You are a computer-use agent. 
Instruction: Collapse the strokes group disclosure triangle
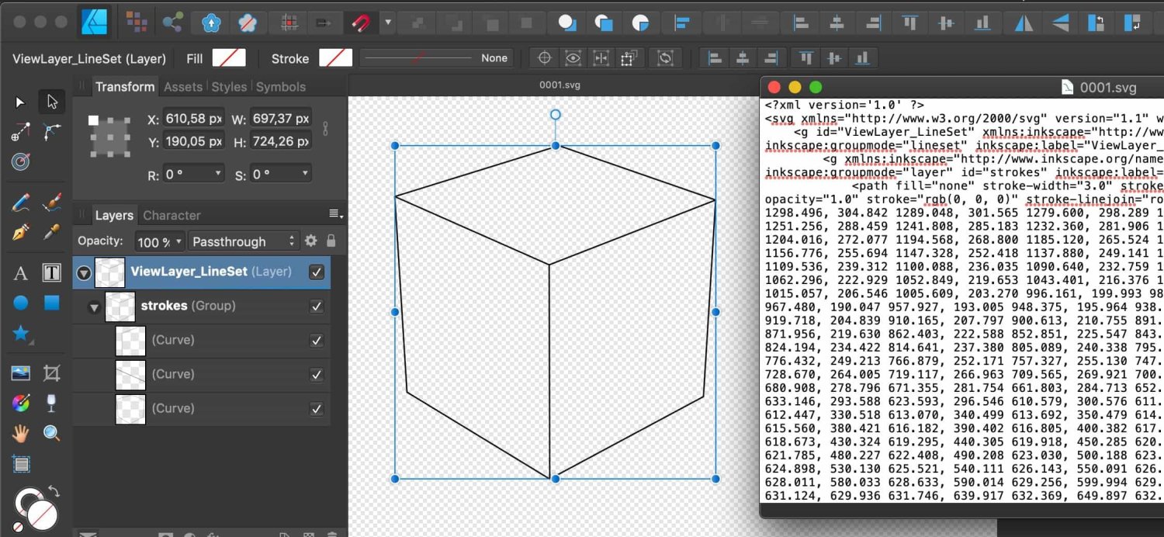(x=93, y=307)
